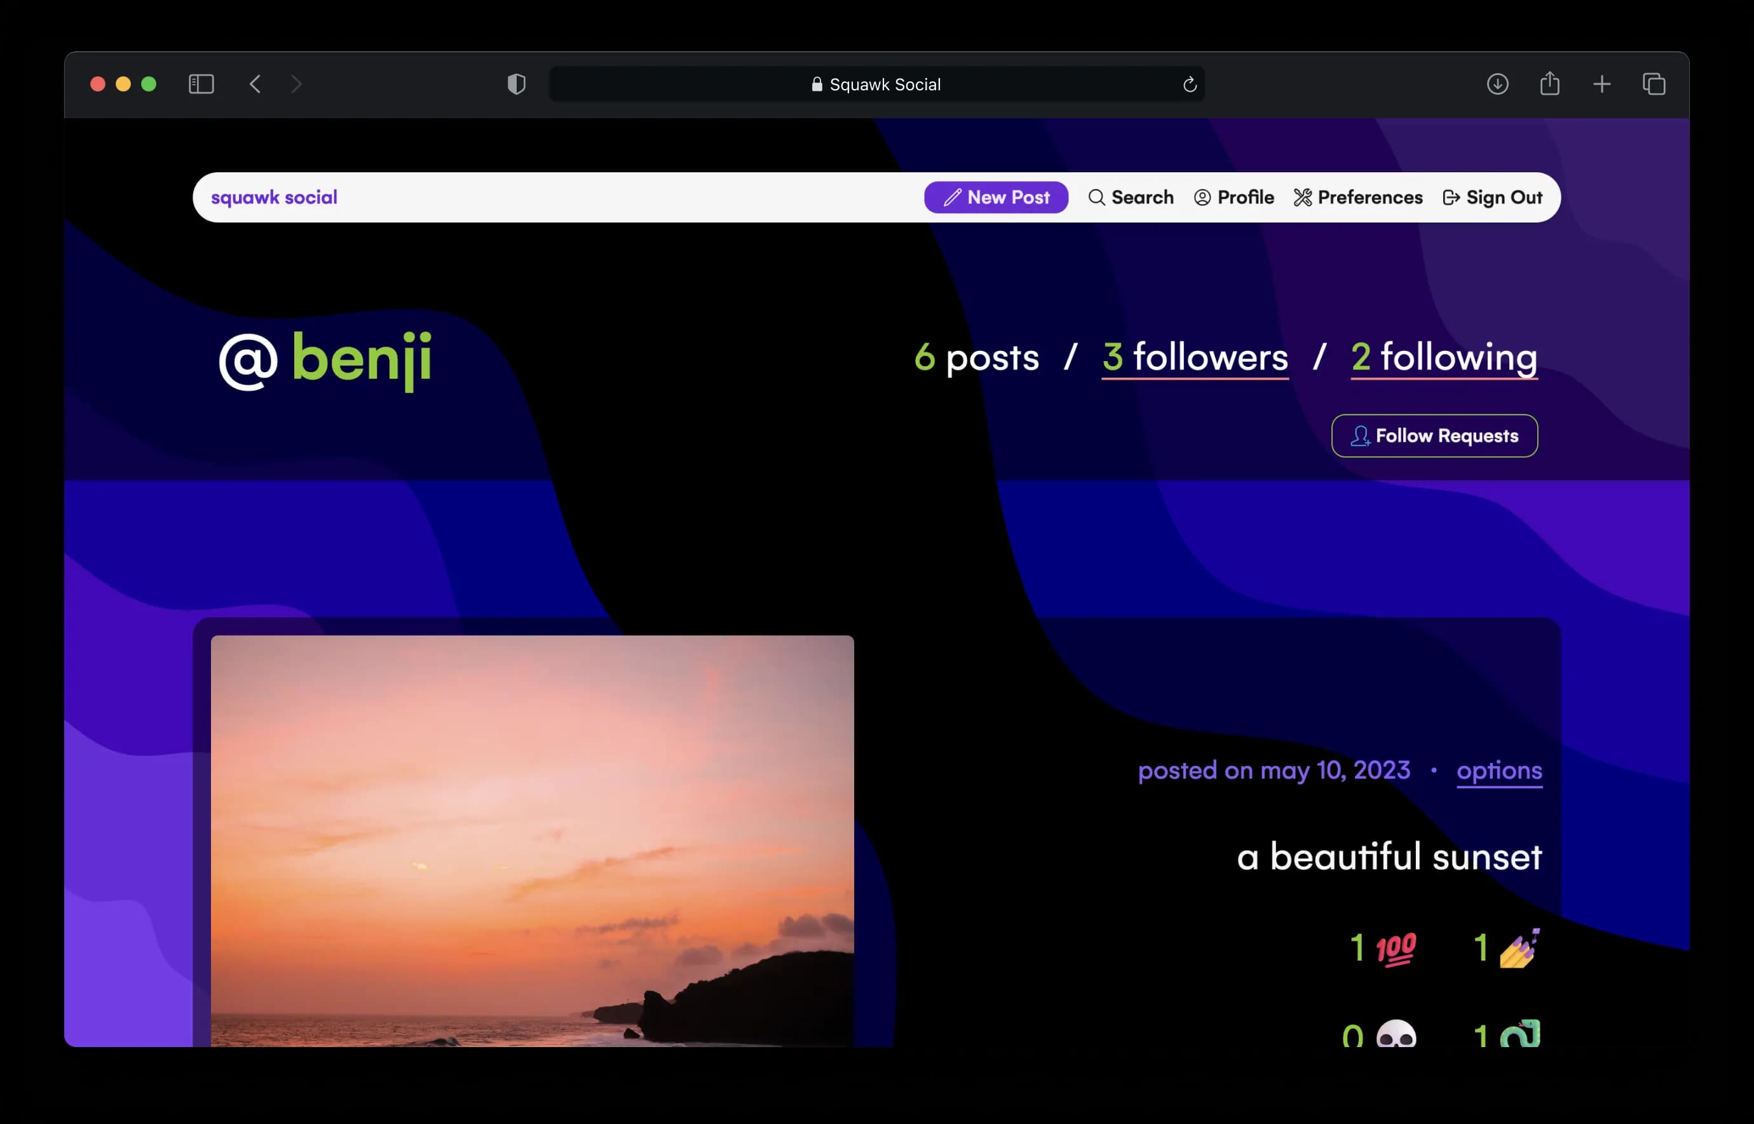Click the add-person icon on Follow Requests
This screenshot has width=1754, height=1124.
1360,435
